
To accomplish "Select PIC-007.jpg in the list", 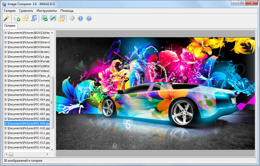I will tap(27, 114).
